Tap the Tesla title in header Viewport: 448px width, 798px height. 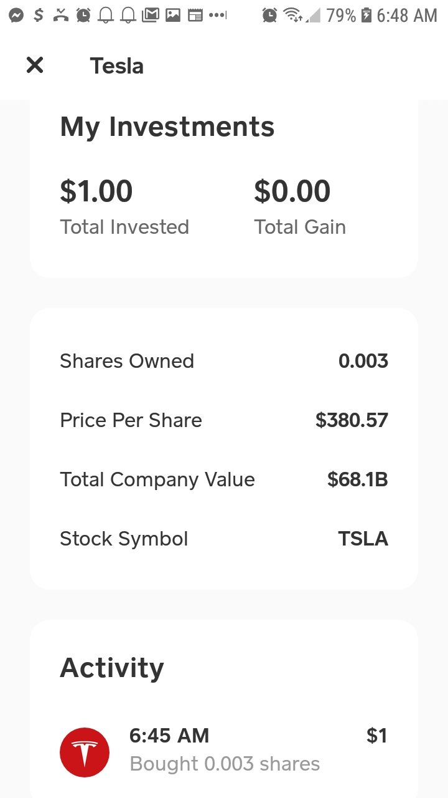pos(117,65)
